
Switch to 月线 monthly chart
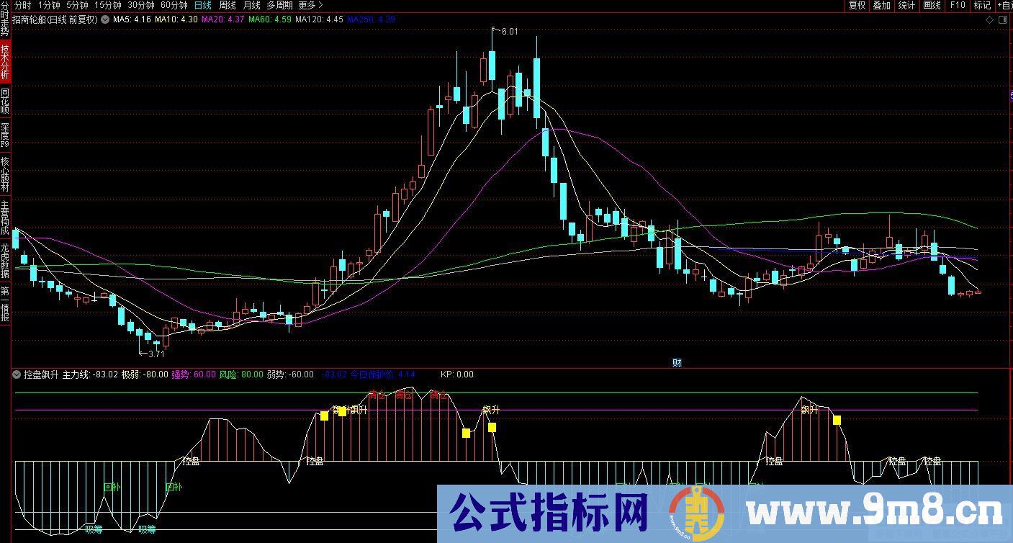click(252, 5)
